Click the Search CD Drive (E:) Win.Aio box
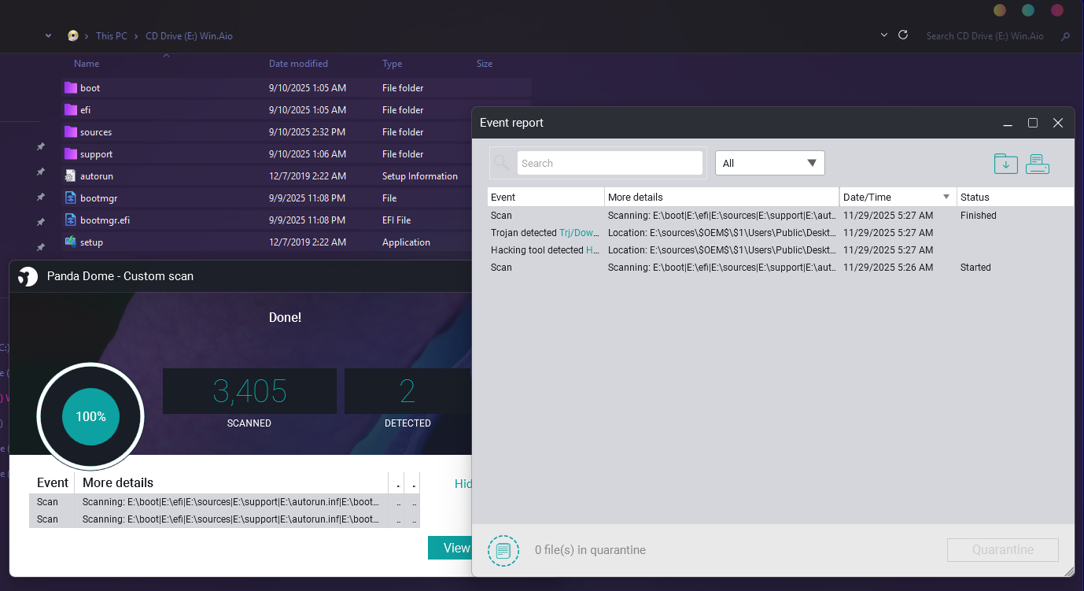Image resolution: width=1084 pixels, height=591 pixels. [x=985, y=36]
